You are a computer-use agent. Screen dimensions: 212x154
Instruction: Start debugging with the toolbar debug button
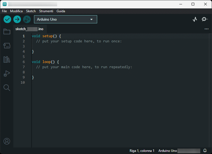[27, 19]
